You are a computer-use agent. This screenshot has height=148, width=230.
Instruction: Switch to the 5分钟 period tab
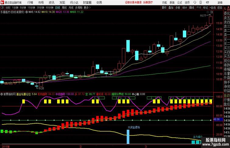23,8
